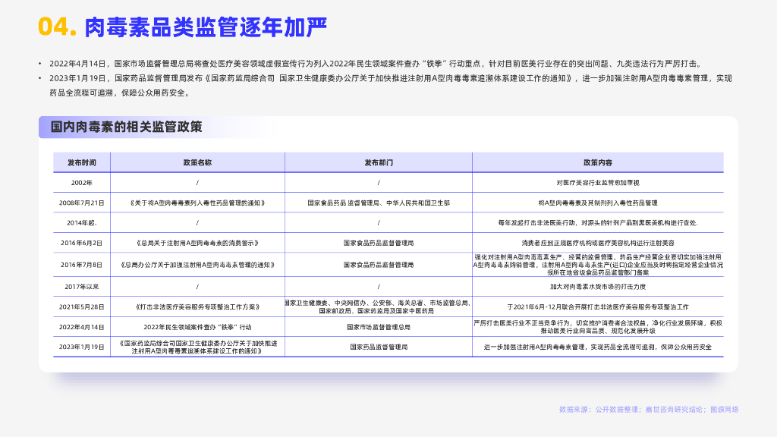Screen dimensions: 777x437
Task: Select the "2008年7月21日" date cell
Action: (81, 203)
